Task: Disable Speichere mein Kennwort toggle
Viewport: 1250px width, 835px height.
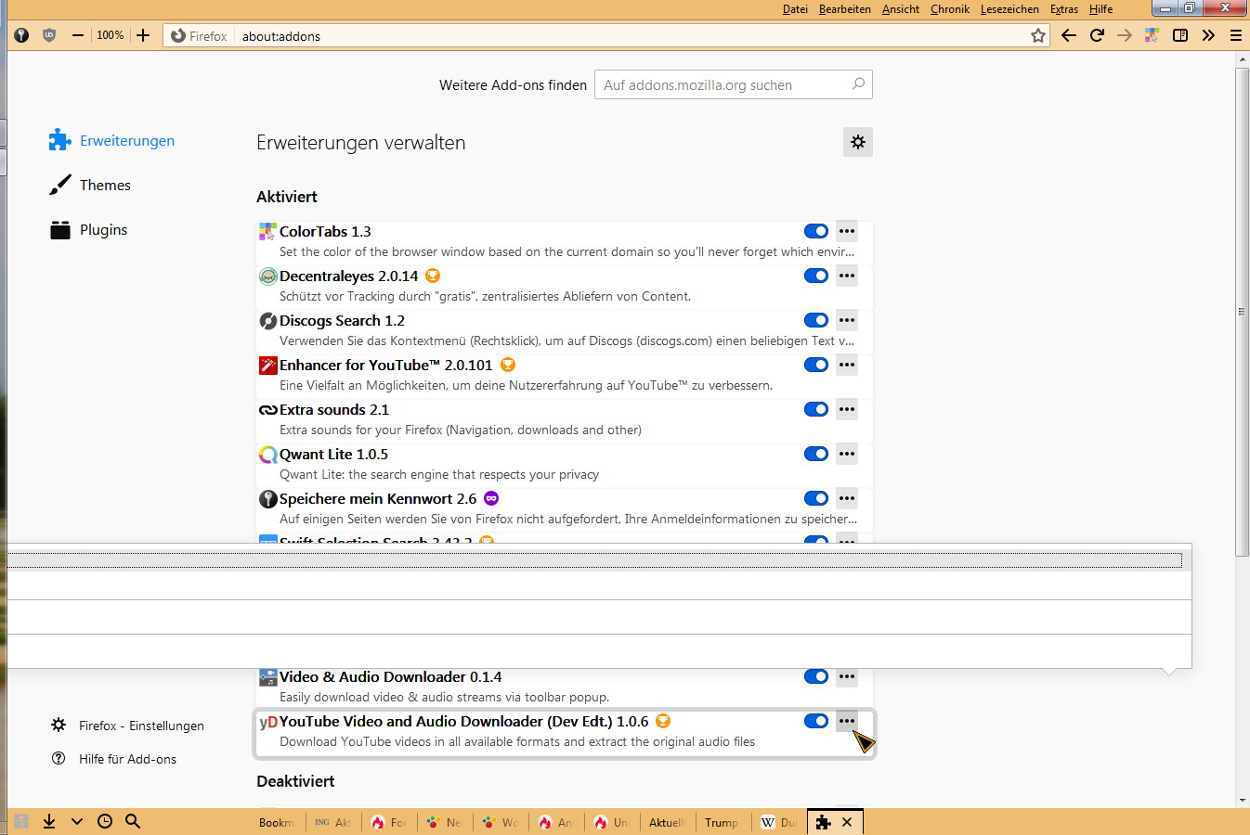Action: (816, 498)
